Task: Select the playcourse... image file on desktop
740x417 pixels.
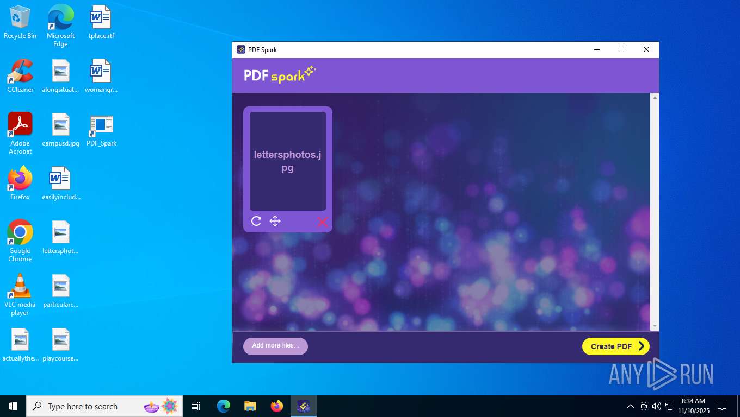Action: coord(60,345)
